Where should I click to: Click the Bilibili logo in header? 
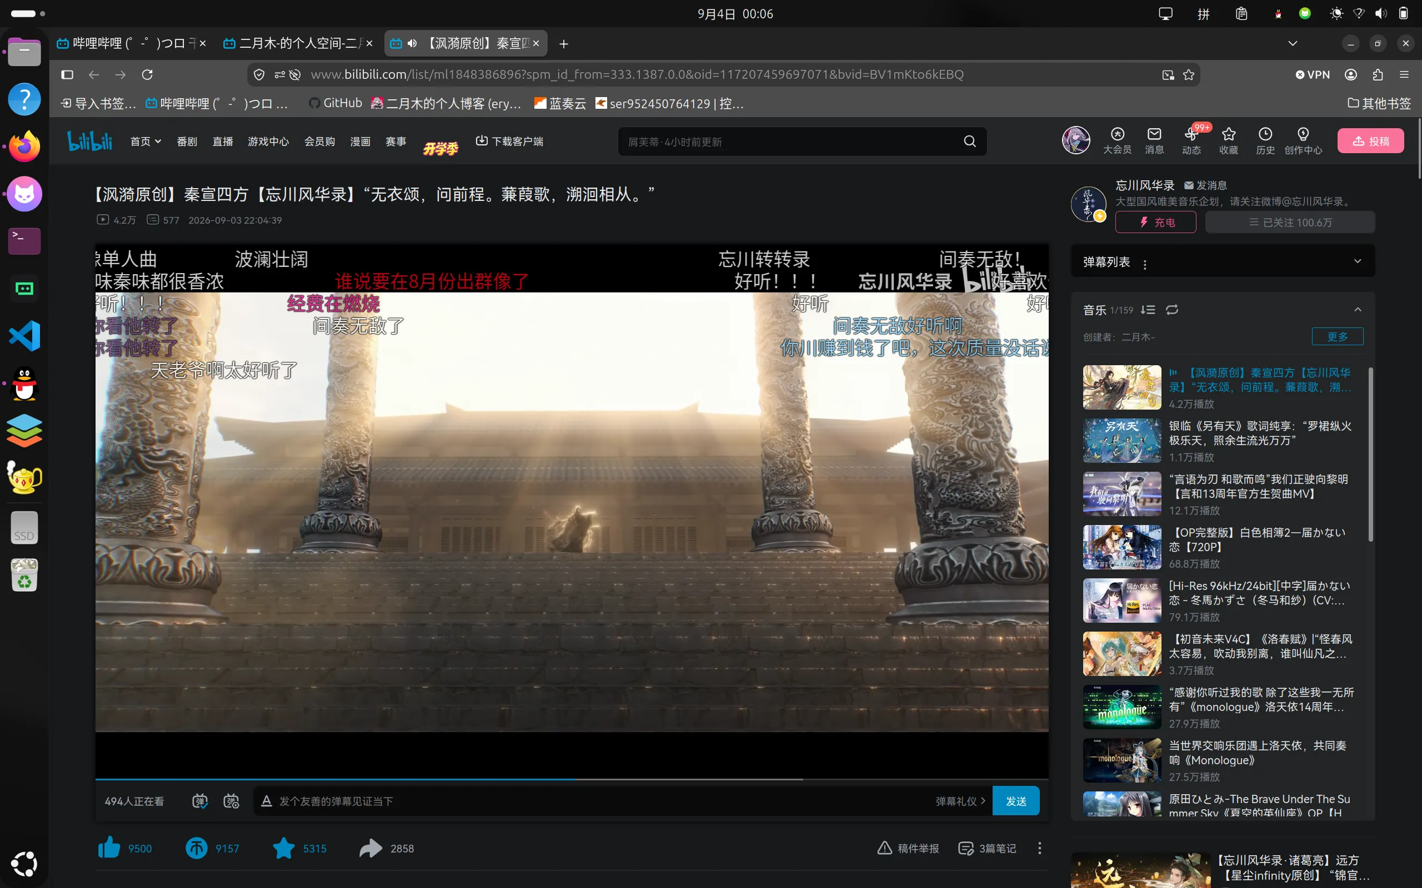pos(89,141)
